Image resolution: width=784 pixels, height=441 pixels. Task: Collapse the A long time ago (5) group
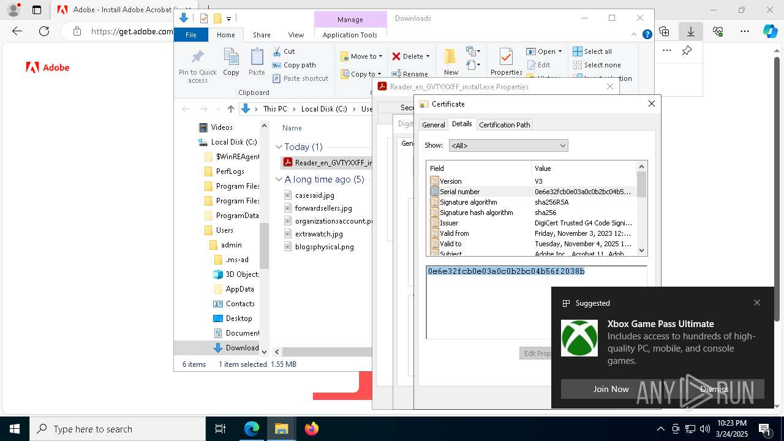pos(279,179)
